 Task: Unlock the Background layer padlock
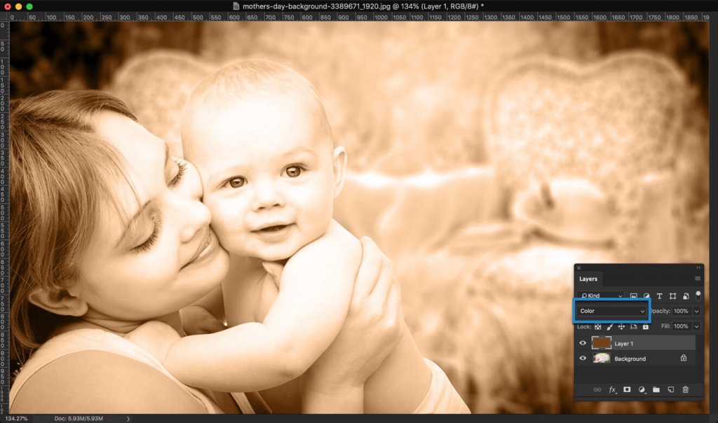point(684,358)
